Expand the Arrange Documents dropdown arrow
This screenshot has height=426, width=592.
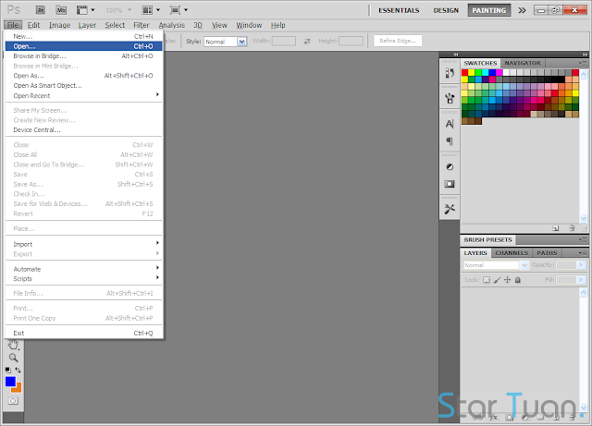click(x=158, y=10)
